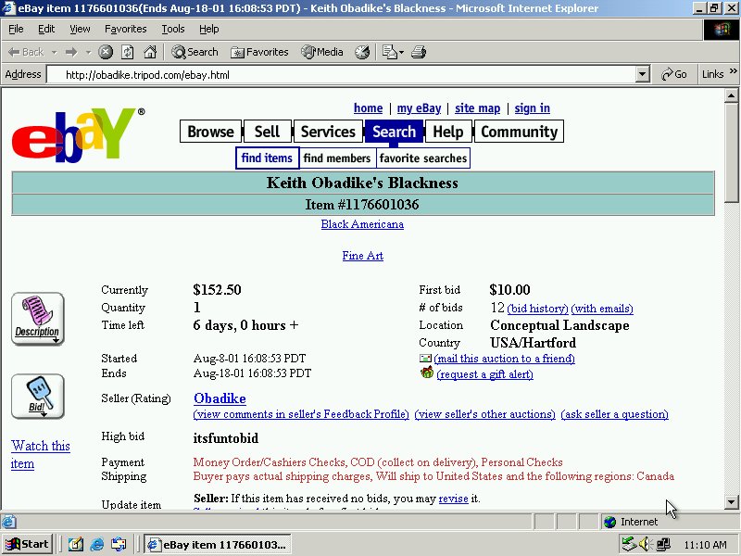Click the Back arrow button in toolbar
Viewport: 741px width, 556px height.
tap(26, 52)
